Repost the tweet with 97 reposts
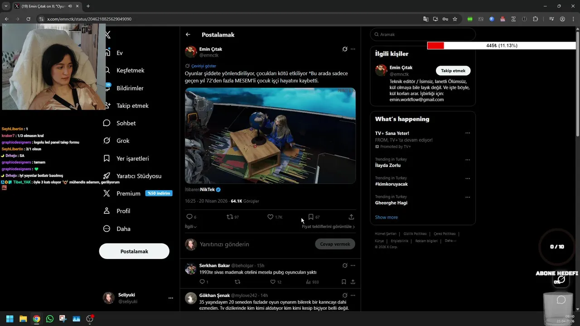 point(230,217)
